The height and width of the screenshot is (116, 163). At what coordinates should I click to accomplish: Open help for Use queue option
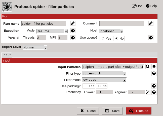[x=151, y=38]
